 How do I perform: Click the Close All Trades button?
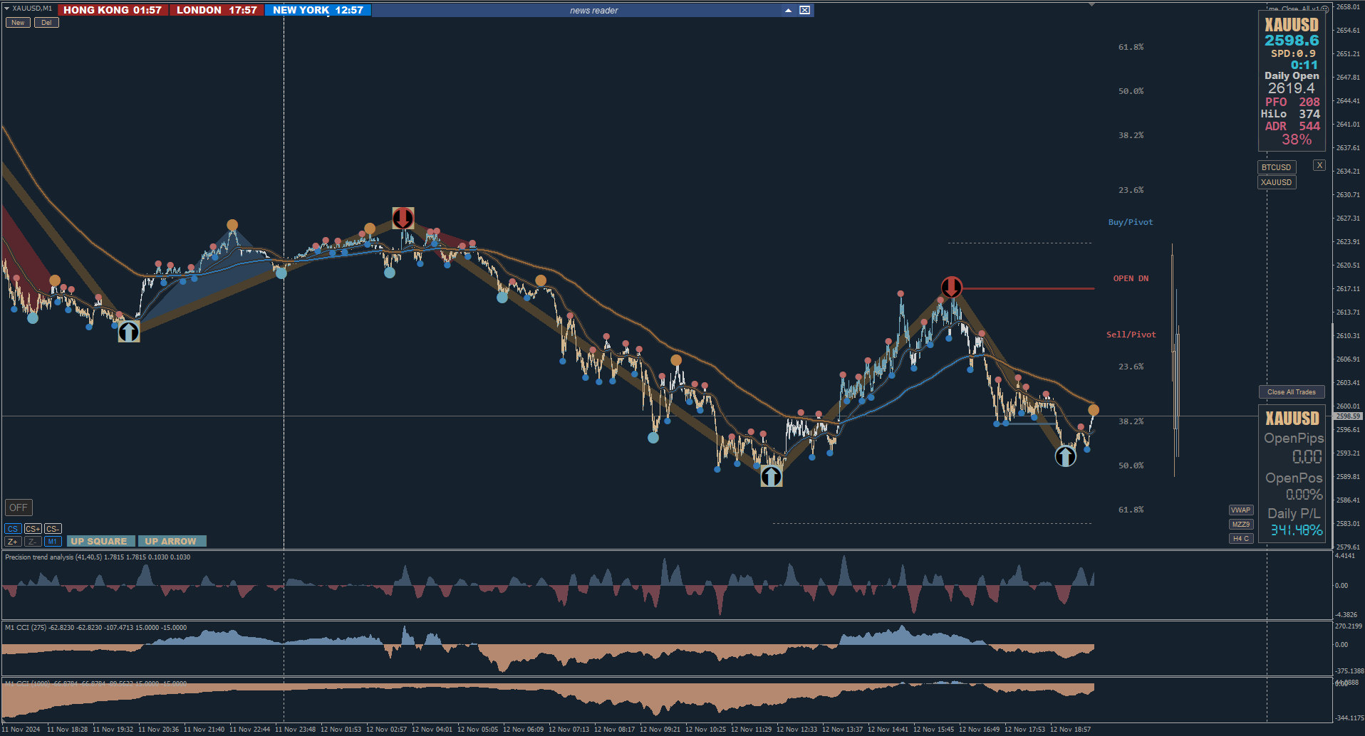[1292, 392]
